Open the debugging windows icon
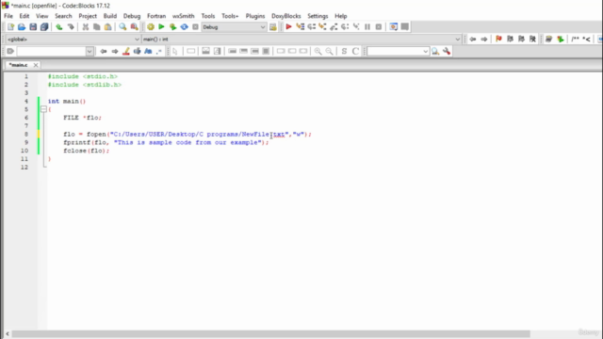Screen dimensions: 603x339 point(394,27)
